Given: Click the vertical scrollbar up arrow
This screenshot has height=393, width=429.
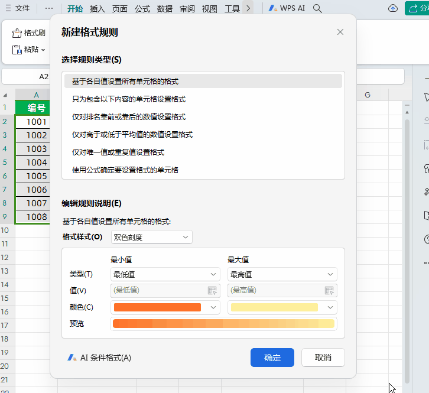Looking at the screenshot, I should (407, 112).
